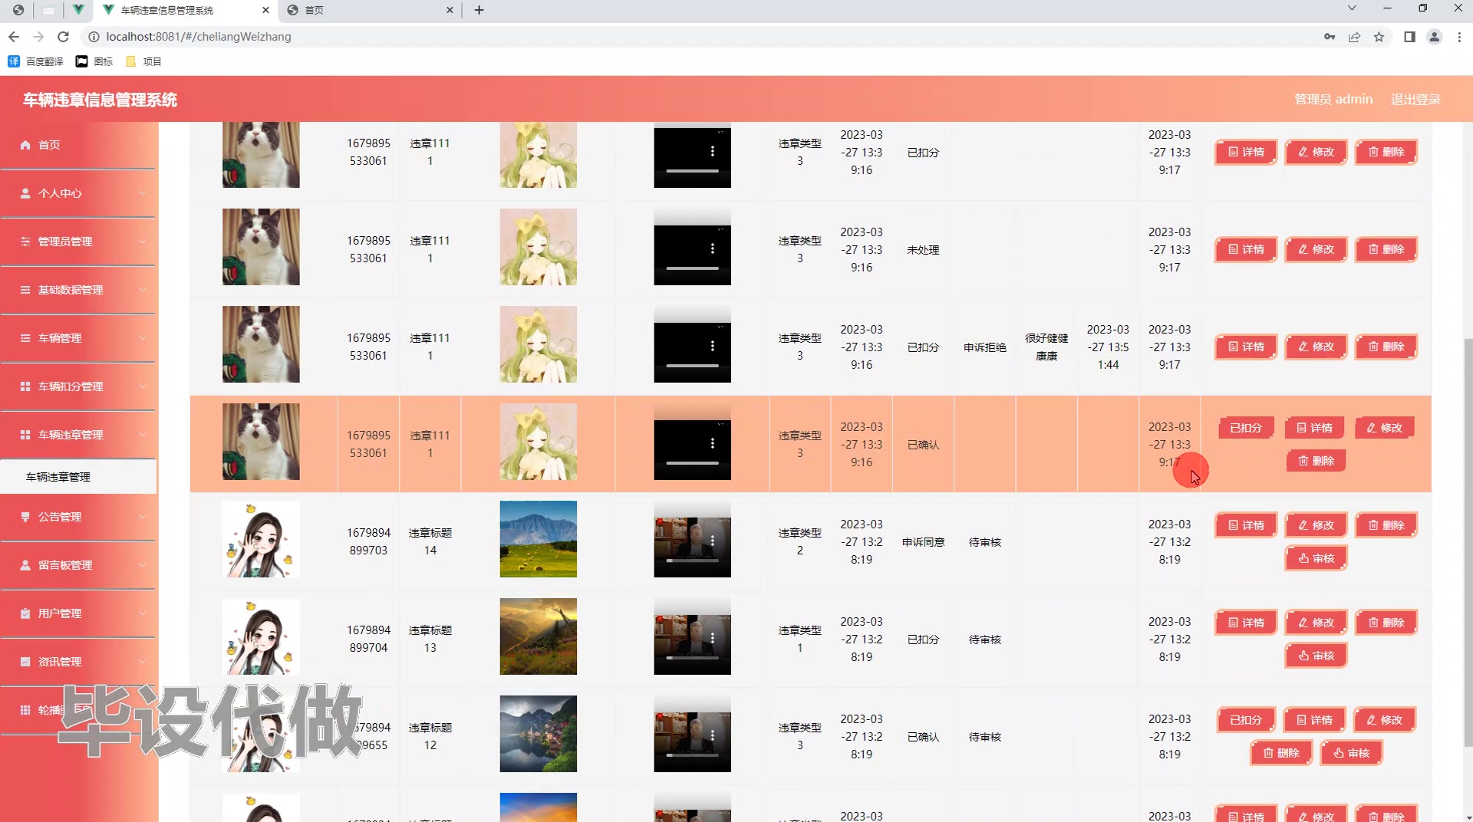
Task: Open the browser profile avatar icon
Action: (x=1434, y=37)
